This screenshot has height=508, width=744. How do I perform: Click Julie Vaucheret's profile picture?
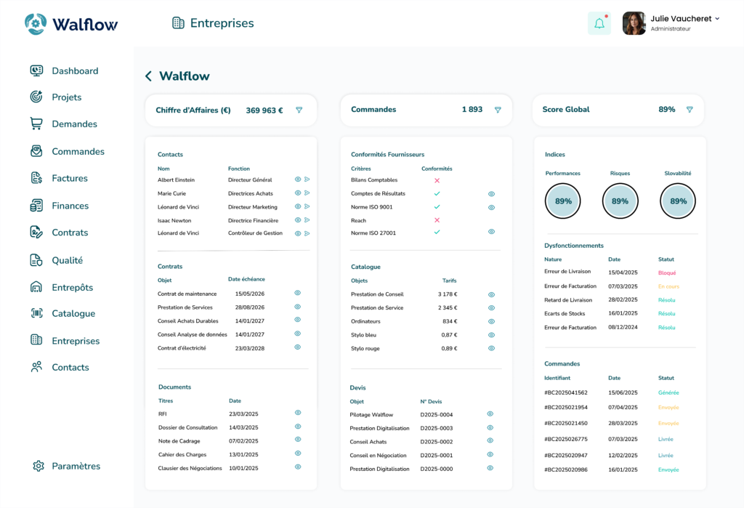[634, 23]
